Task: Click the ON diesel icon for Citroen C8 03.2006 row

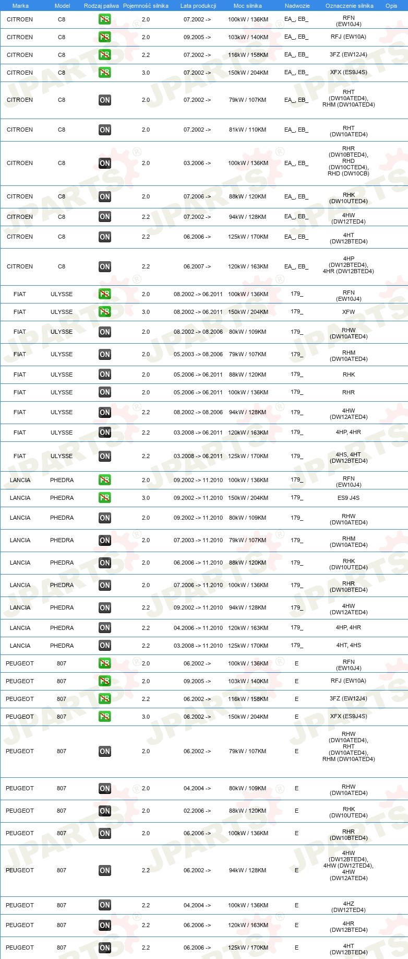Action: pos(105,163)
